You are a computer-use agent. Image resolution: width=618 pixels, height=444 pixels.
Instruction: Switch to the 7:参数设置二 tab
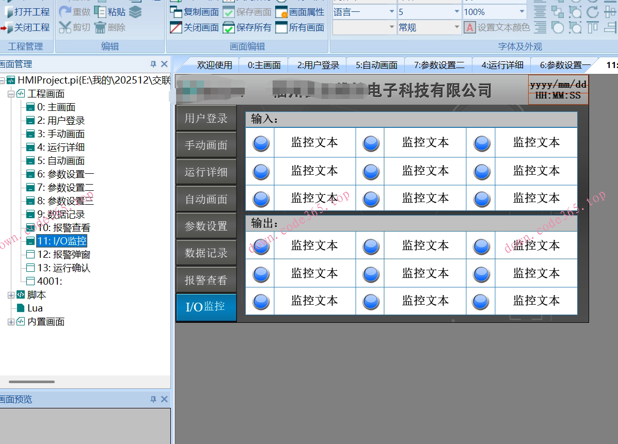pyautogui.click(x=439, y=65)
